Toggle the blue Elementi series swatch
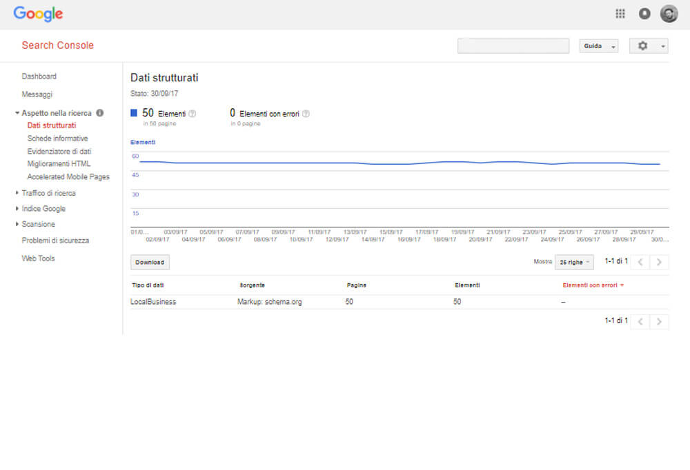690x470 pixels. pos(134,113)
